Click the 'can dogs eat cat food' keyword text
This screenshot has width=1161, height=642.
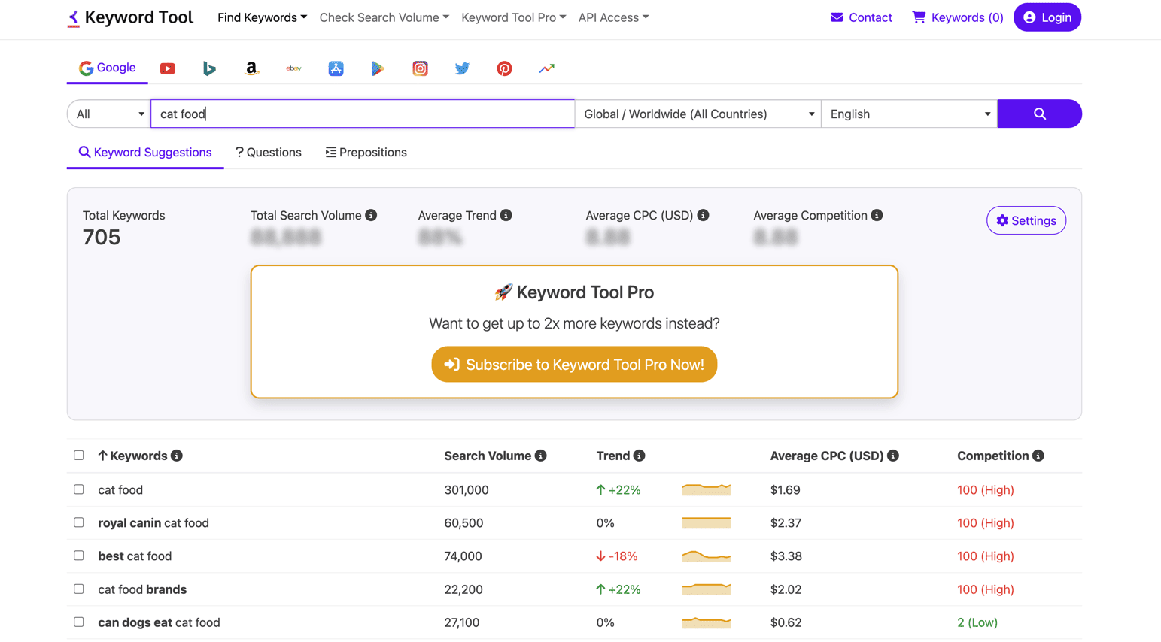159,622
